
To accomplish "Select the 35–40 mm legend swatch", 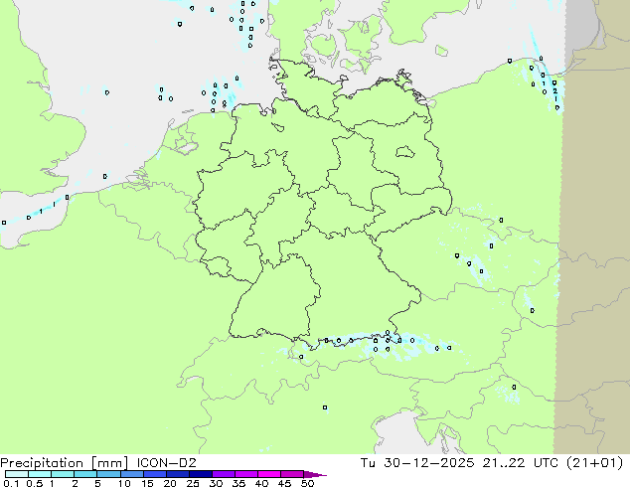I will click(x=245, y=474).
